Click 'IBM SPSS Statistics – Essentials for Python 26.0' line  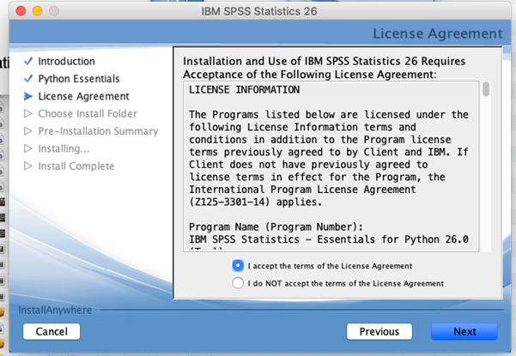329,239
